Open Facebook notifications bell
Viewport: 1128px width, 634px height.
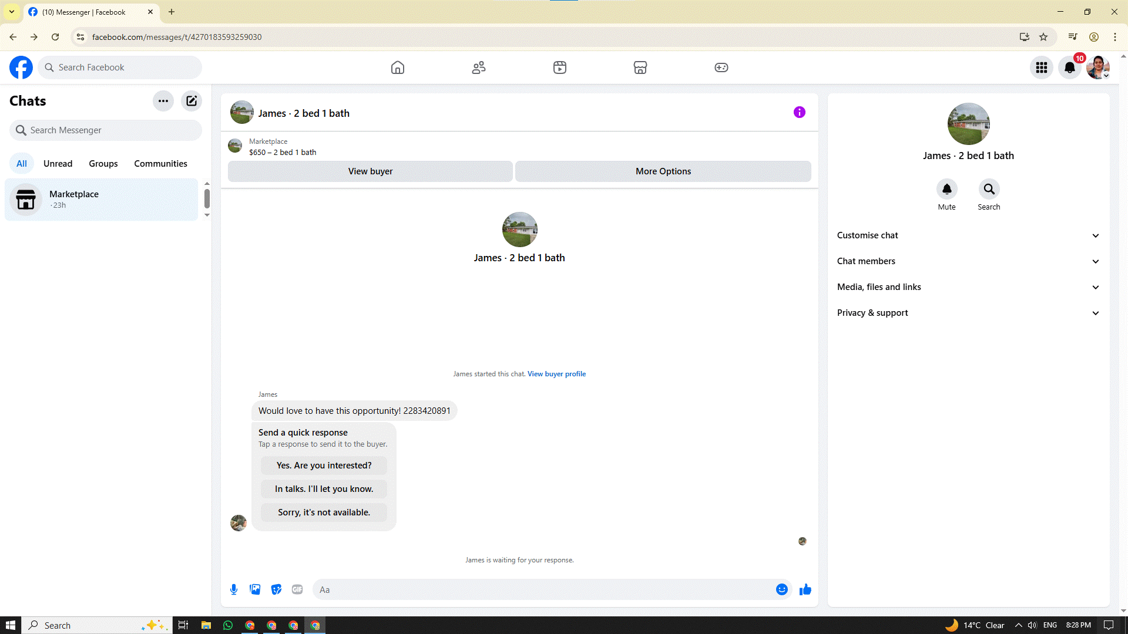tap(1070, 68)
